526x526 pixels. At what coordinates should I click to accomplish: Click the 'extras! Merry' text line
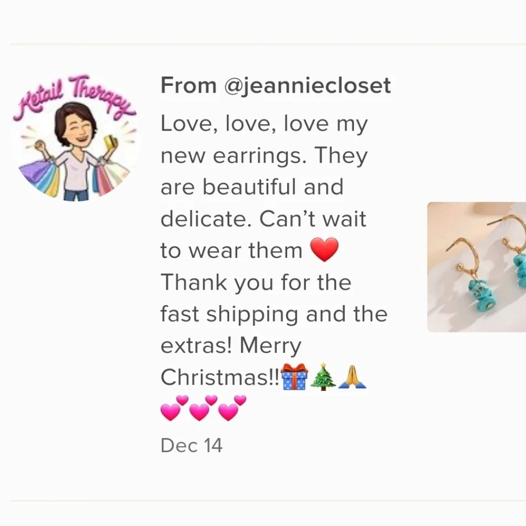(231, 346)
